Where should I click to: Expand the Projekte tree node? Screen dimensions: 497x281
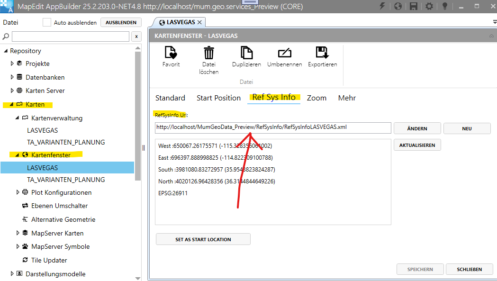13,63
